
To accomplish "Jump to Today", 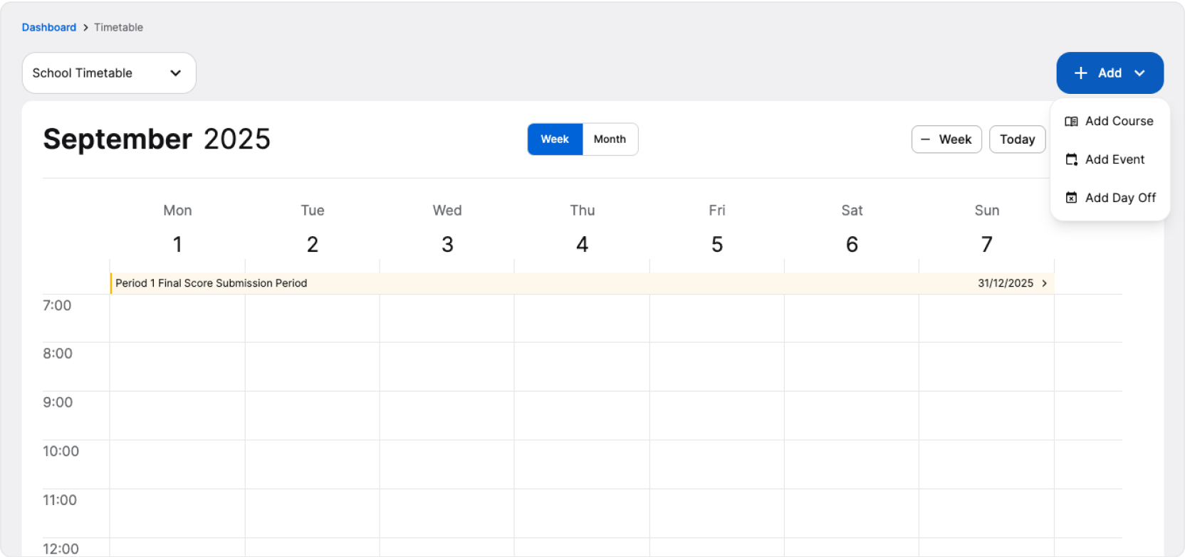I will tap(1017, 139).
